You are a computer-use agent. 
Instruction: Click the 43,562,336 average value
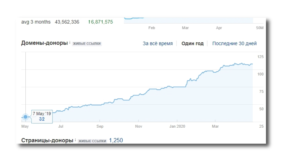click(67, 22)
